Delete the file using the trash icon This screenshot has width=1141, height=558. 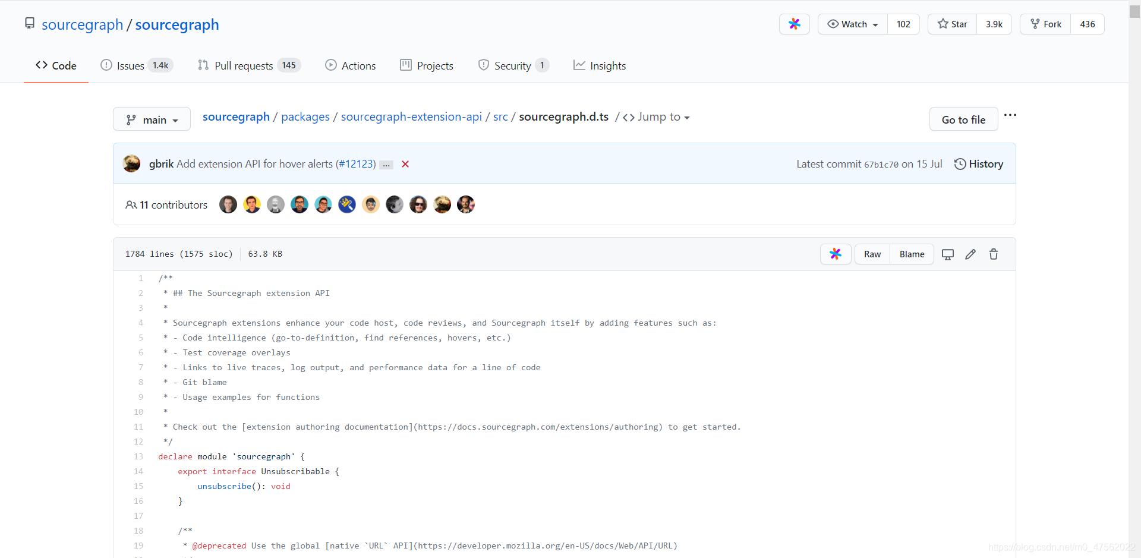(993, 254)
